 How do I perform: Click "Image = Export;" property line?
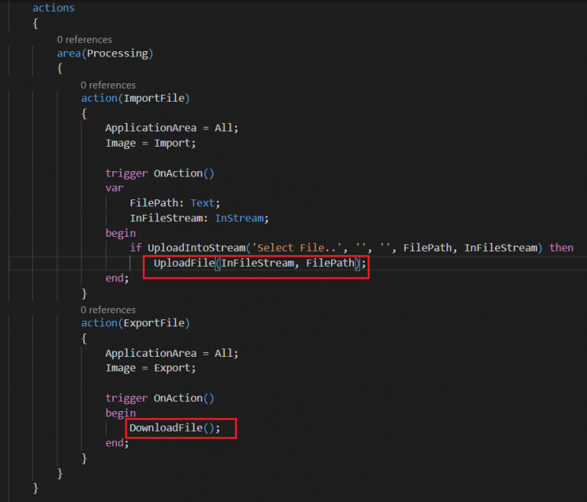(x=151, y=368)
